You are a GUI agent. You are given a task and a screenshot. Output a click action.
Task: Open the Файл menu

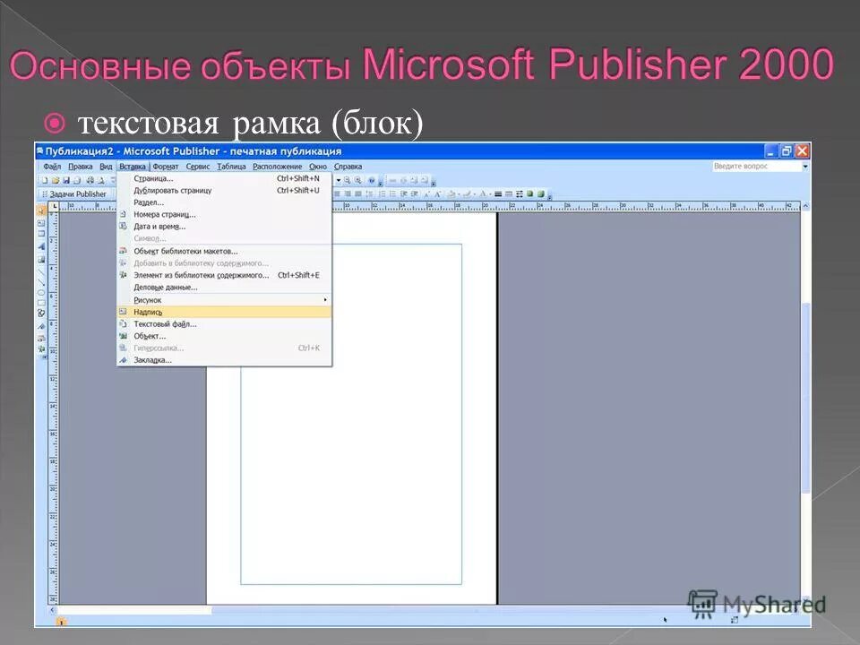click(x=52, y=167)
